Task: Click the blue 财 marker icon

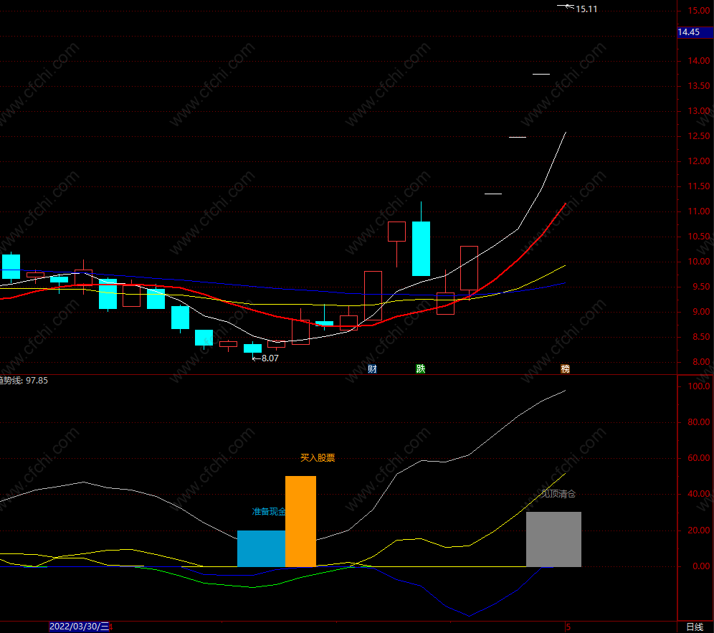Action: pos(372,369)
